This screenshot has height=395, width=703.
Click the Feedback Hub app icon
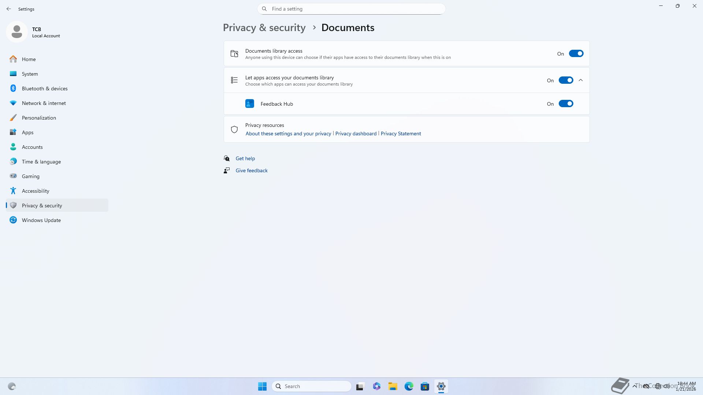(x=249, y=104)
